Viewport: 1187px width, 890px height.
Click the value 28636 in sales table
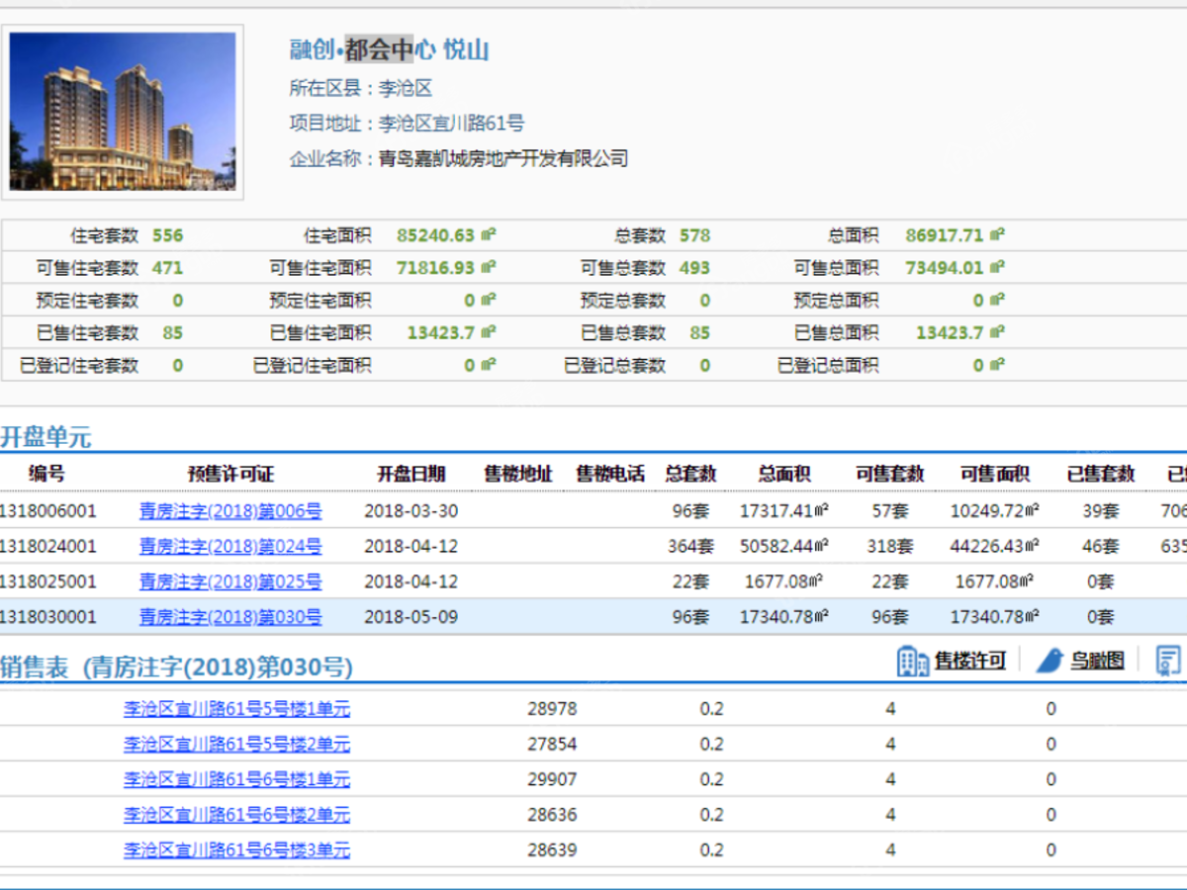coord(552,815)
